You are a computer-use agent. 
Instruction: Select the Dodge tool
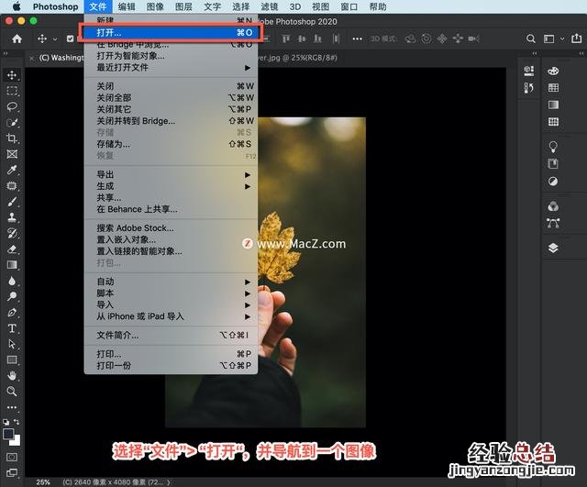[x=12, y=296]
